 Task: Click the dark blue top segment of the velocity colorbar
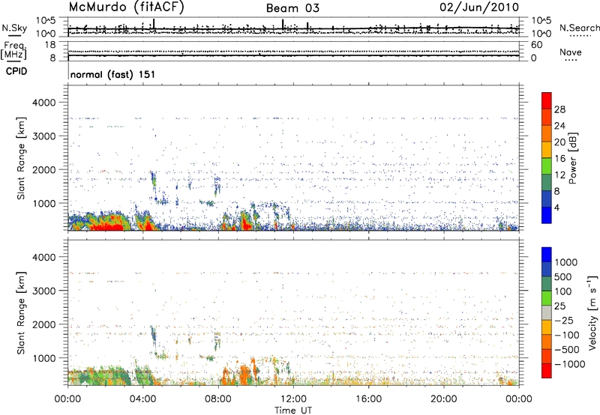click(547, 255)
